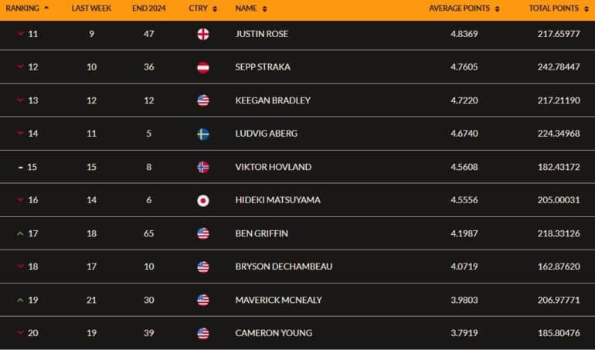Sort by CTRY column sort arrows
This screenshot has height=350, width=595.
[215, 8]
